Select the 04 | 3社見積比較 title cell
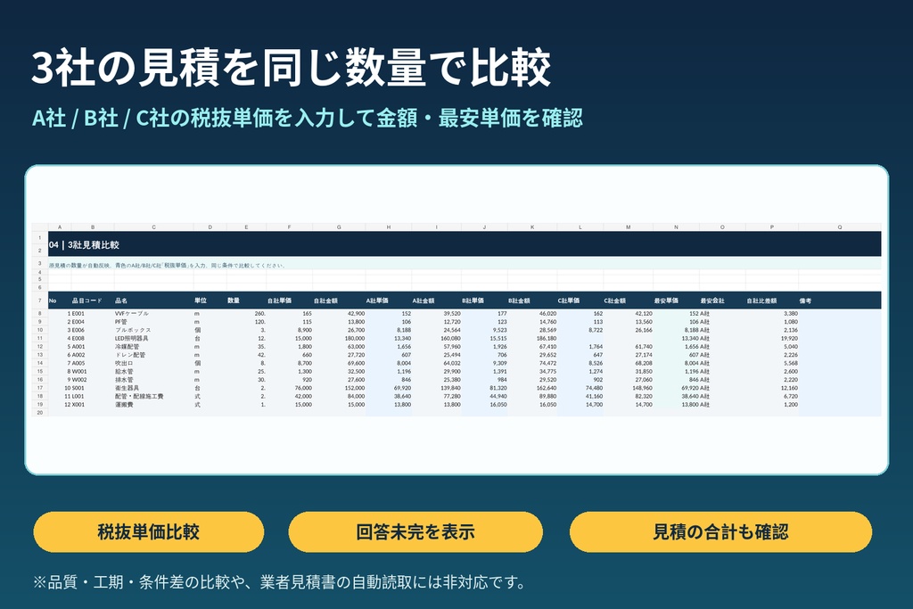This screenshot has height=609, width=913. 464,244
